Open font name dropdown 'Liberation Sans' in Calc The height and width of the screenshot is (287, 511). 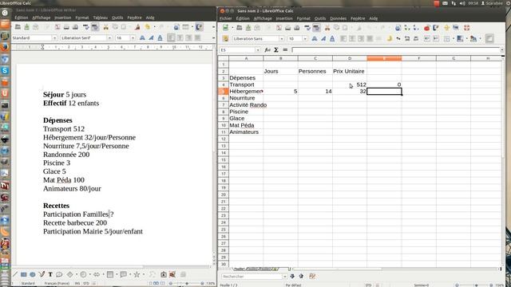[x=282, y=39]
